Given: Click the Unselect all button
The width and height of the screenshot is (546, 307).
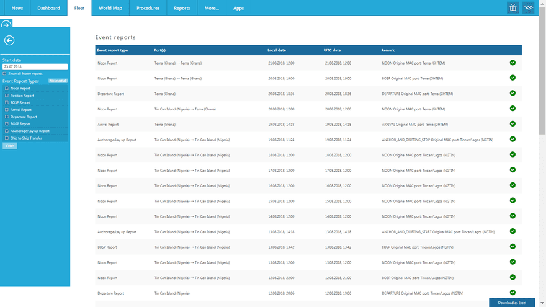Looking at the screenshot, I should point(58,81).
